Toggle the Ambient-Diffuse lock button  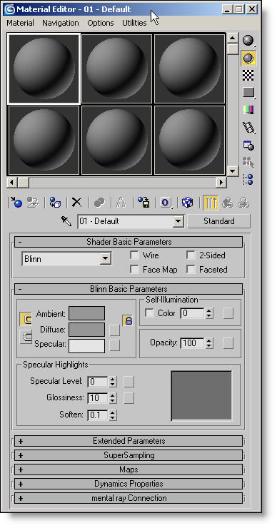[x=26, y=319]
